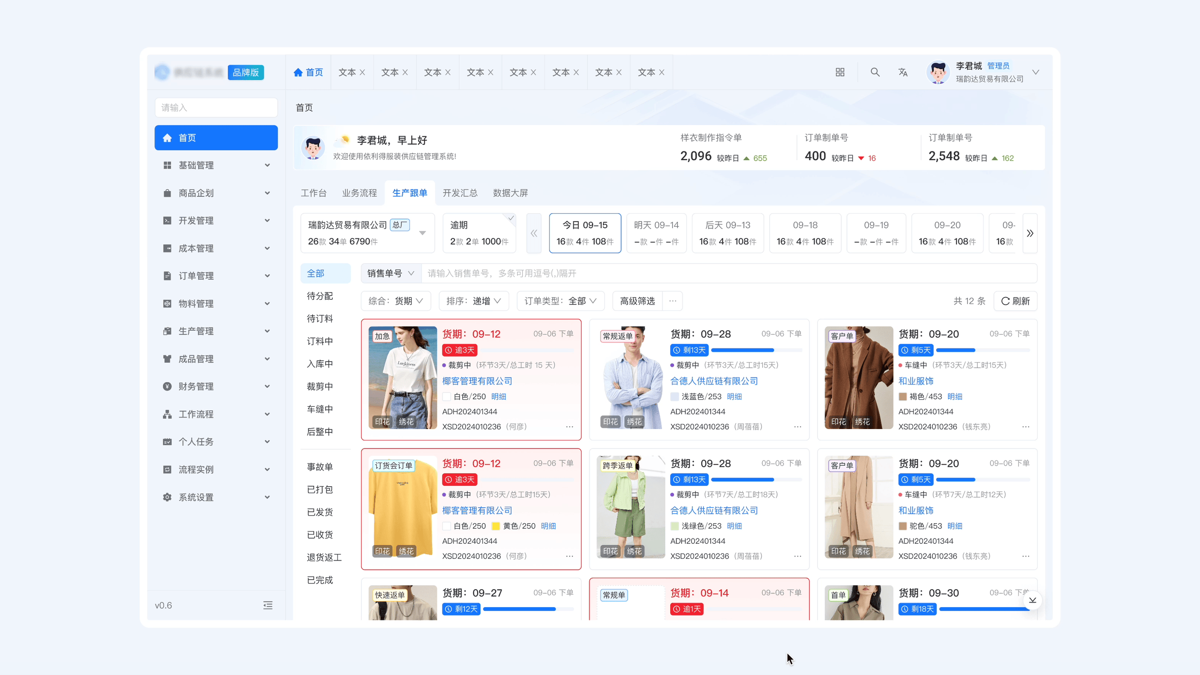1200x675 pixels.
Task: Click the scroll-to-bottom floating arrow icon
Action: coord(1032,600)
